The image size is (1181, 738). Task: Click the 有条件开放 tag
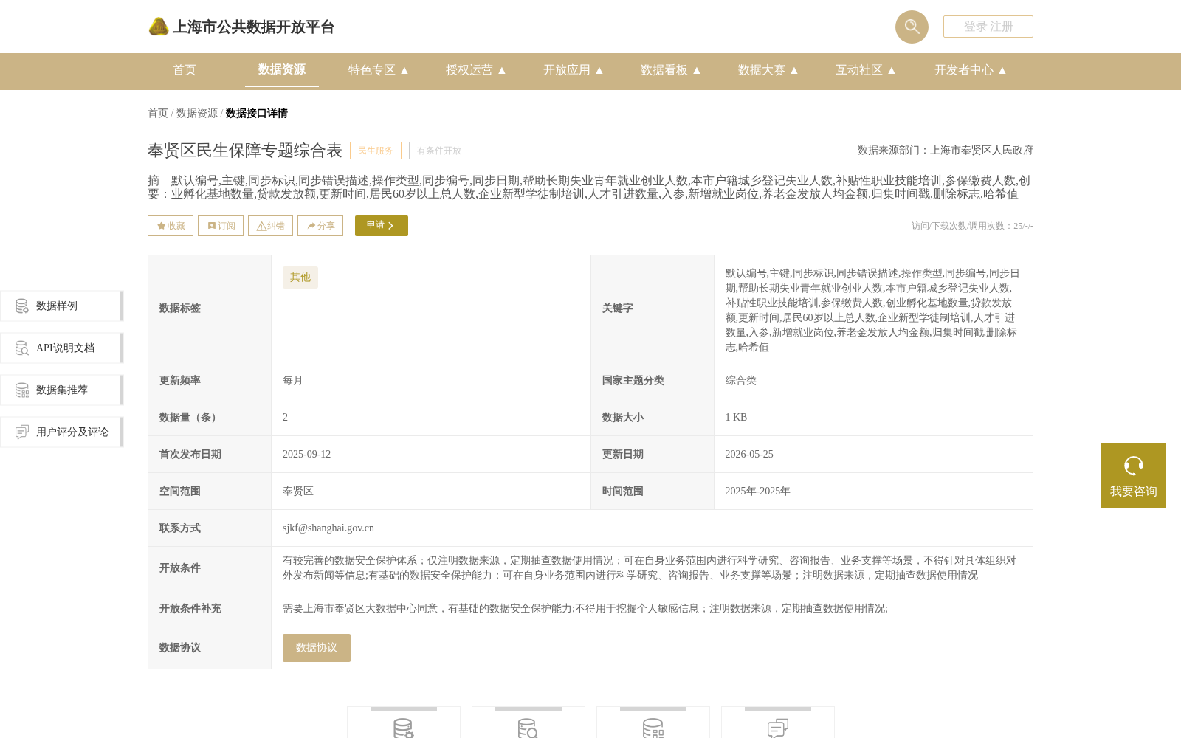(x=439, y=151)
